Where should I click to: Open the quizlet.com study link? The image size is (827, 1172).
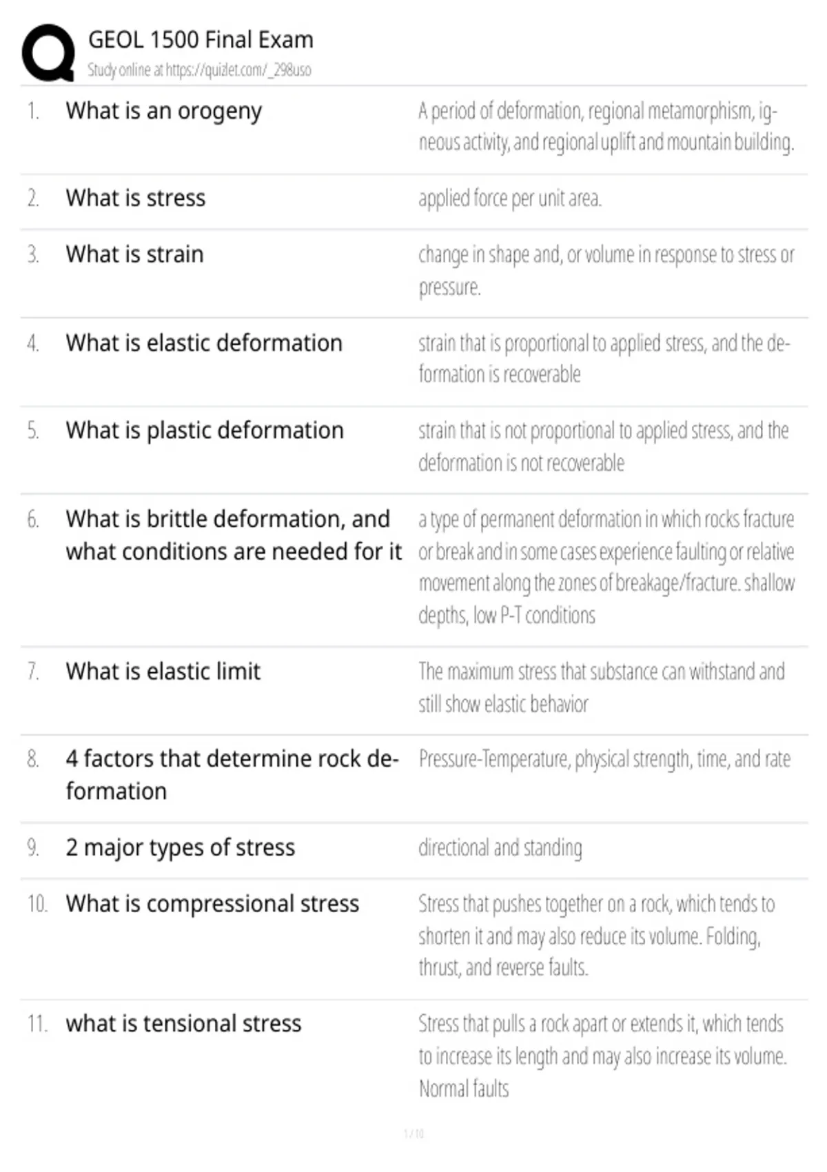tap(238, 70)
